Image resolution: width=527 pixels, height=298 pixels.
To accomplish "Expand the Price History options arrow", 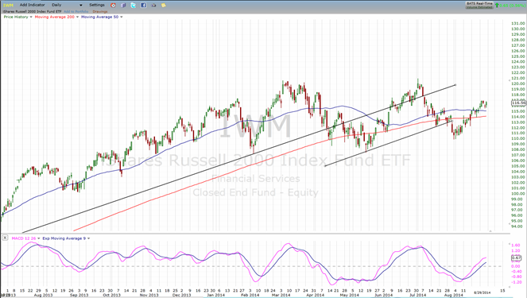I will coord(31,17).
